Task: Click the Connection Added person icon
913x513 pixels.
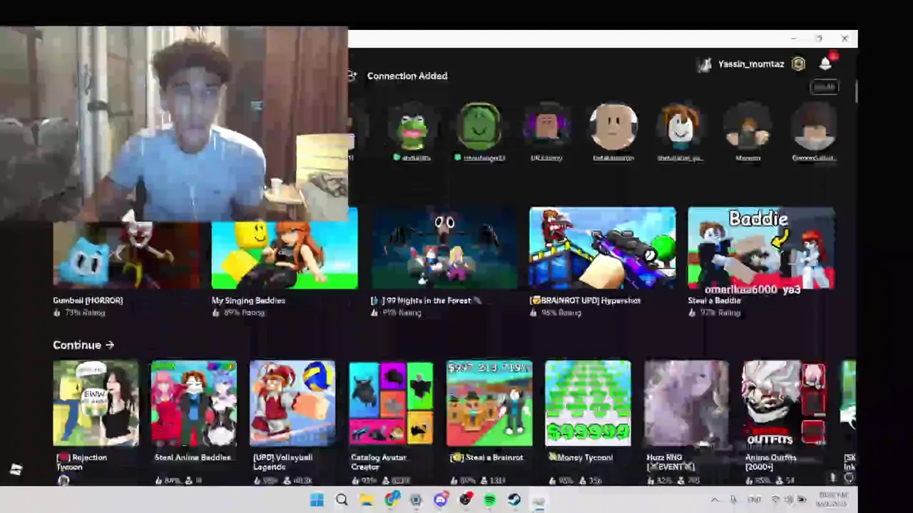Action: click(352, 76)
